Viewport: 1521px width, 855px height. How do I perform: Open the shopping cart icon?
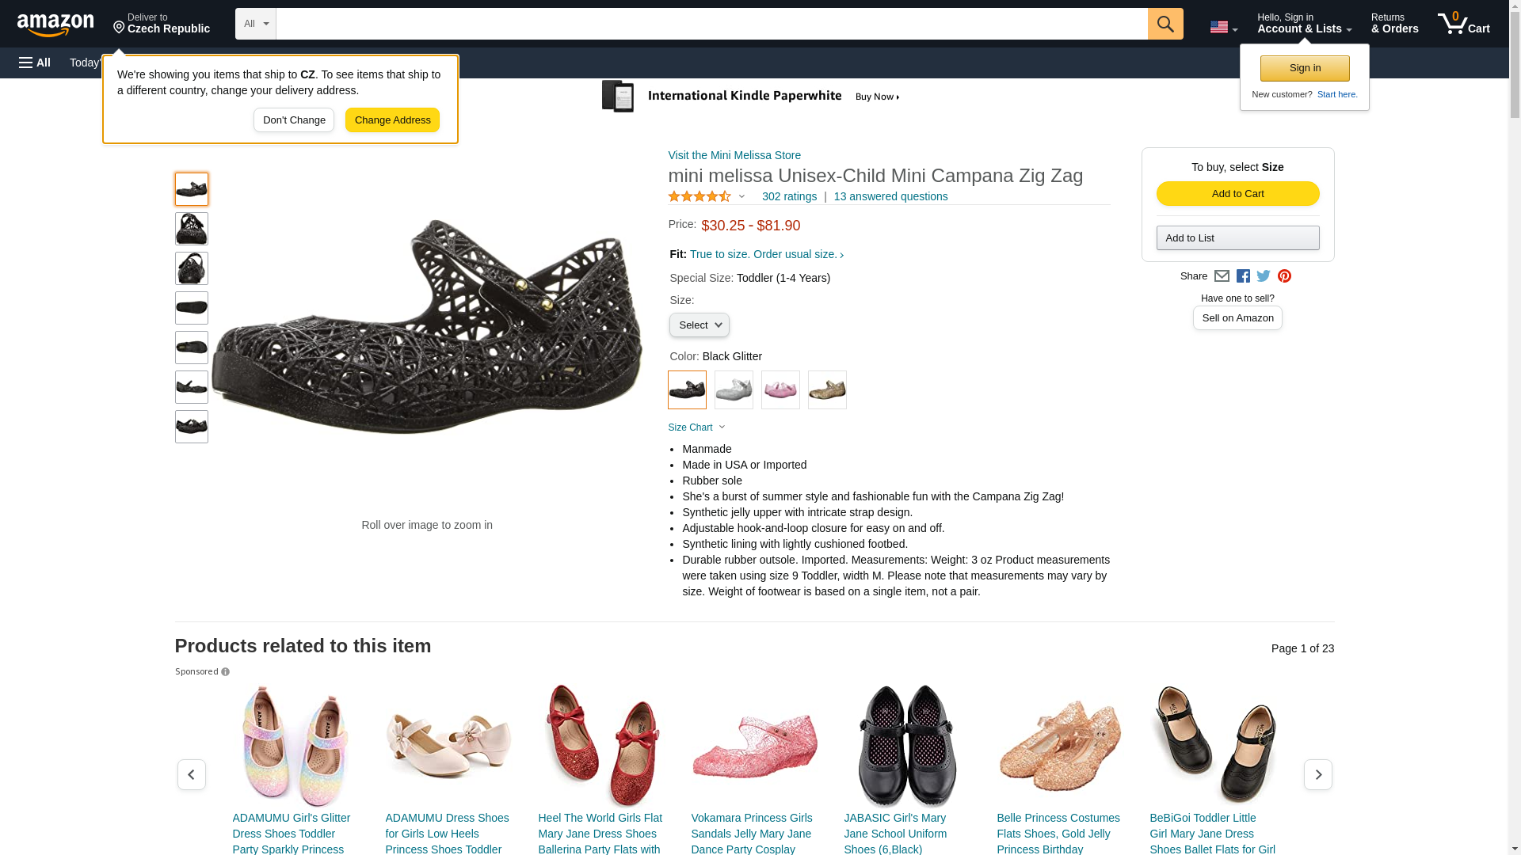point(1463,24)
